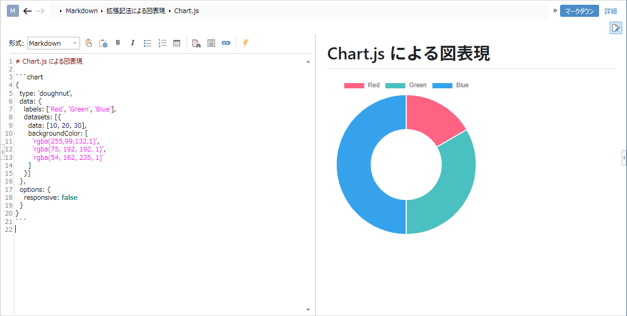Click the 'backgroundColor: [' code line
Image resolution: width=627 pixels, height=316 pixels.
58,133
